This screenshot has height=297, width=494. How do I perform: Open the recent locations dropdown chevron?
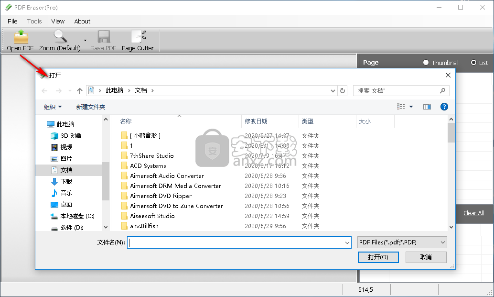click(x=70, y=91)
